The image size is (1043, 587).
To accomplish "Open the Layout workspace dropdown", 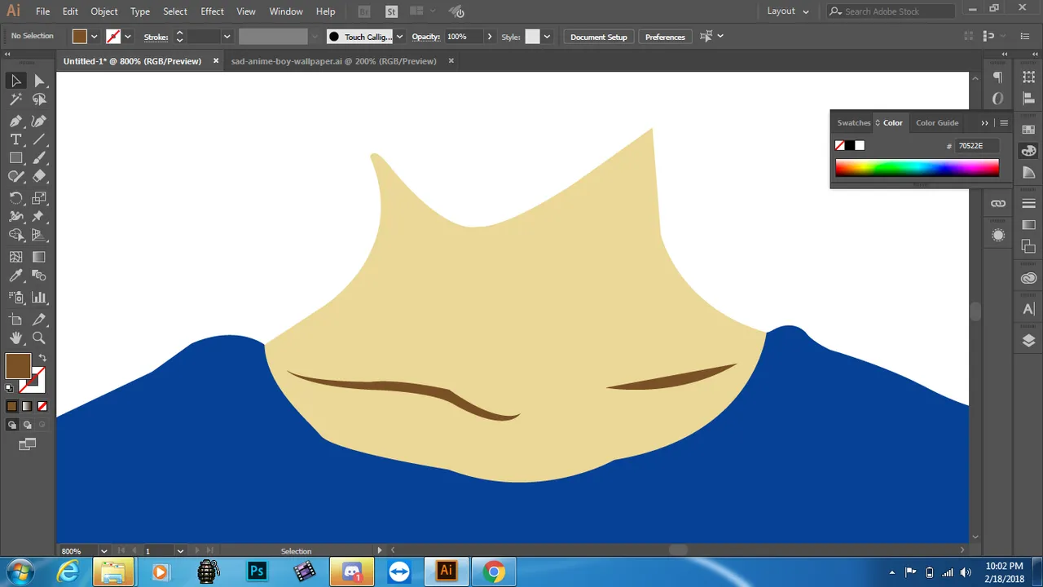I will (x=788, y=11).
